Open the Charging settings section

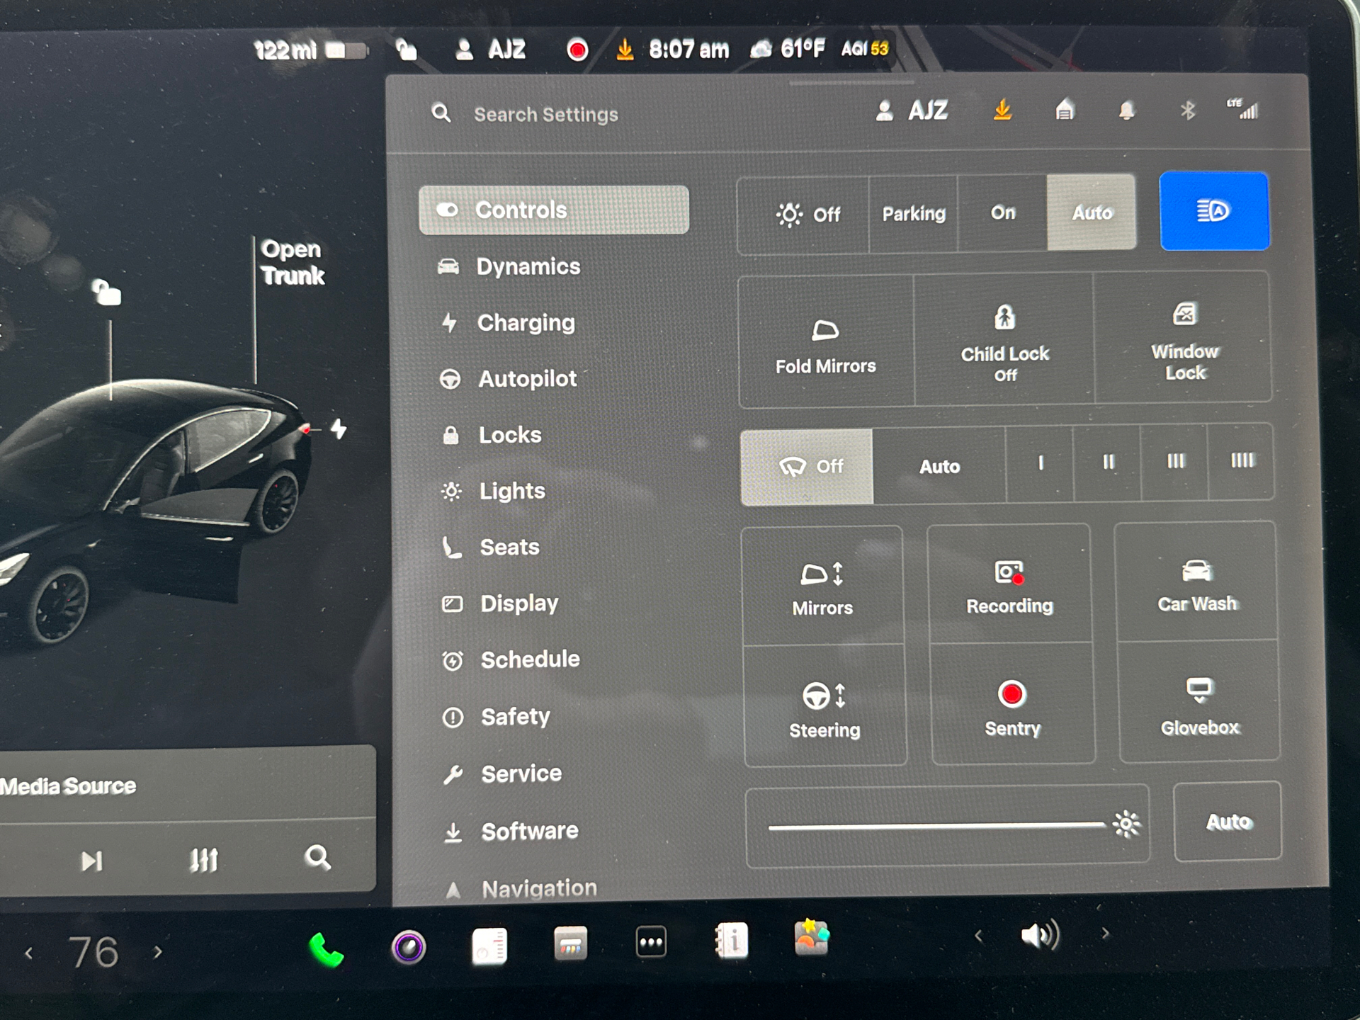[526, 323]
